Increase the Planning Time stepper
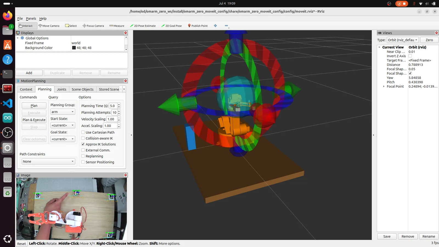Image resolution: width=439 pixels, height=247 pixels. (119, 105)
